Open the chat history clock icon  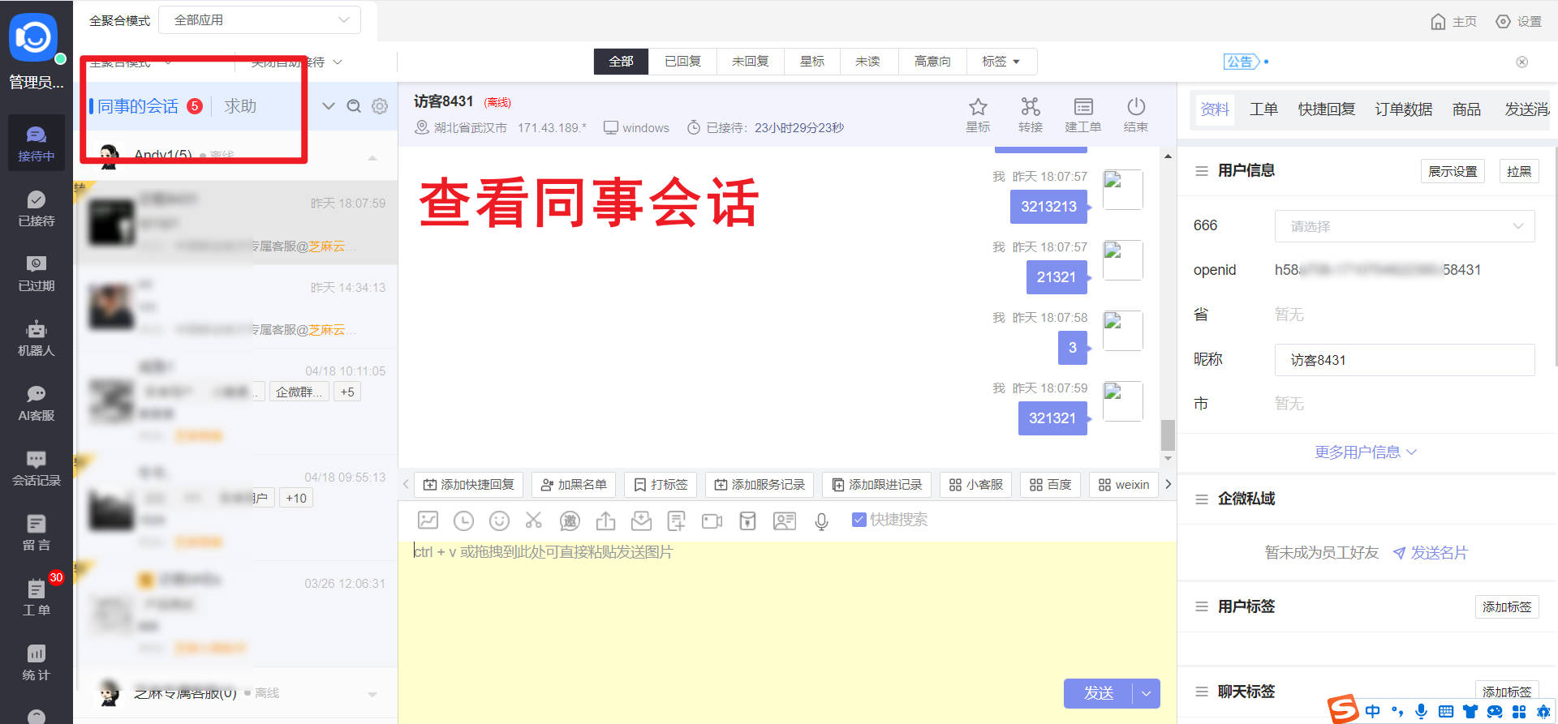click(x=463, y=521)
